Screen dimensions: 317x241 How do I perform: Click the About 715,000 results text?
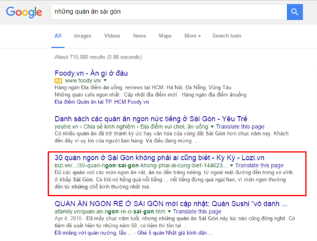click(98, 57)
